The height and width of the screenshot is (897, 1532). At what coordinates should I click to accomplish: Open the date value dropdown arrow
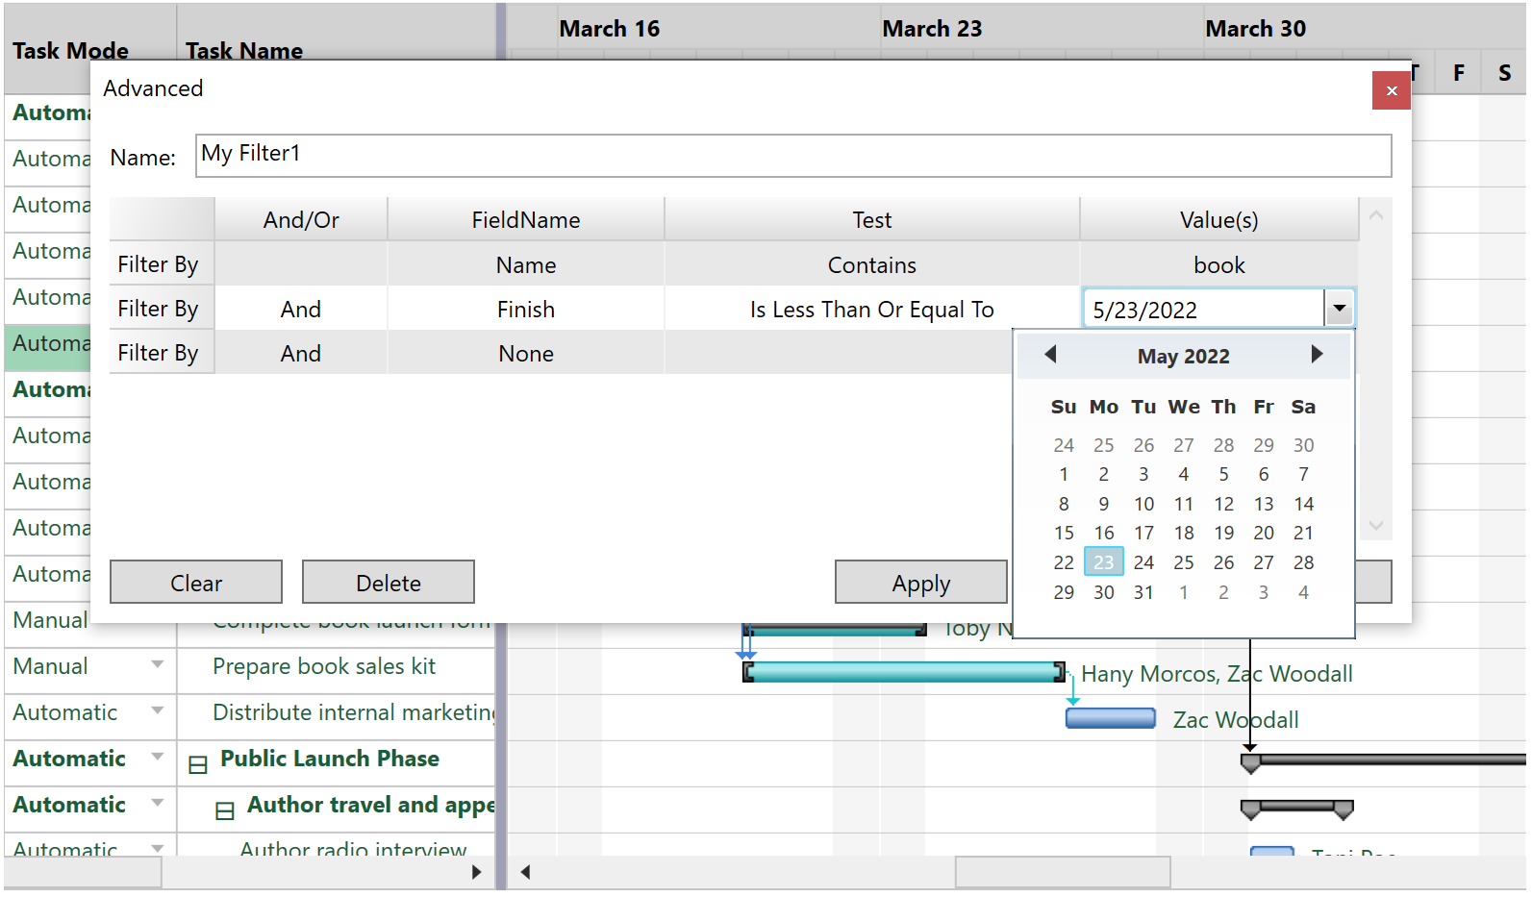[x=1339, y=309]
